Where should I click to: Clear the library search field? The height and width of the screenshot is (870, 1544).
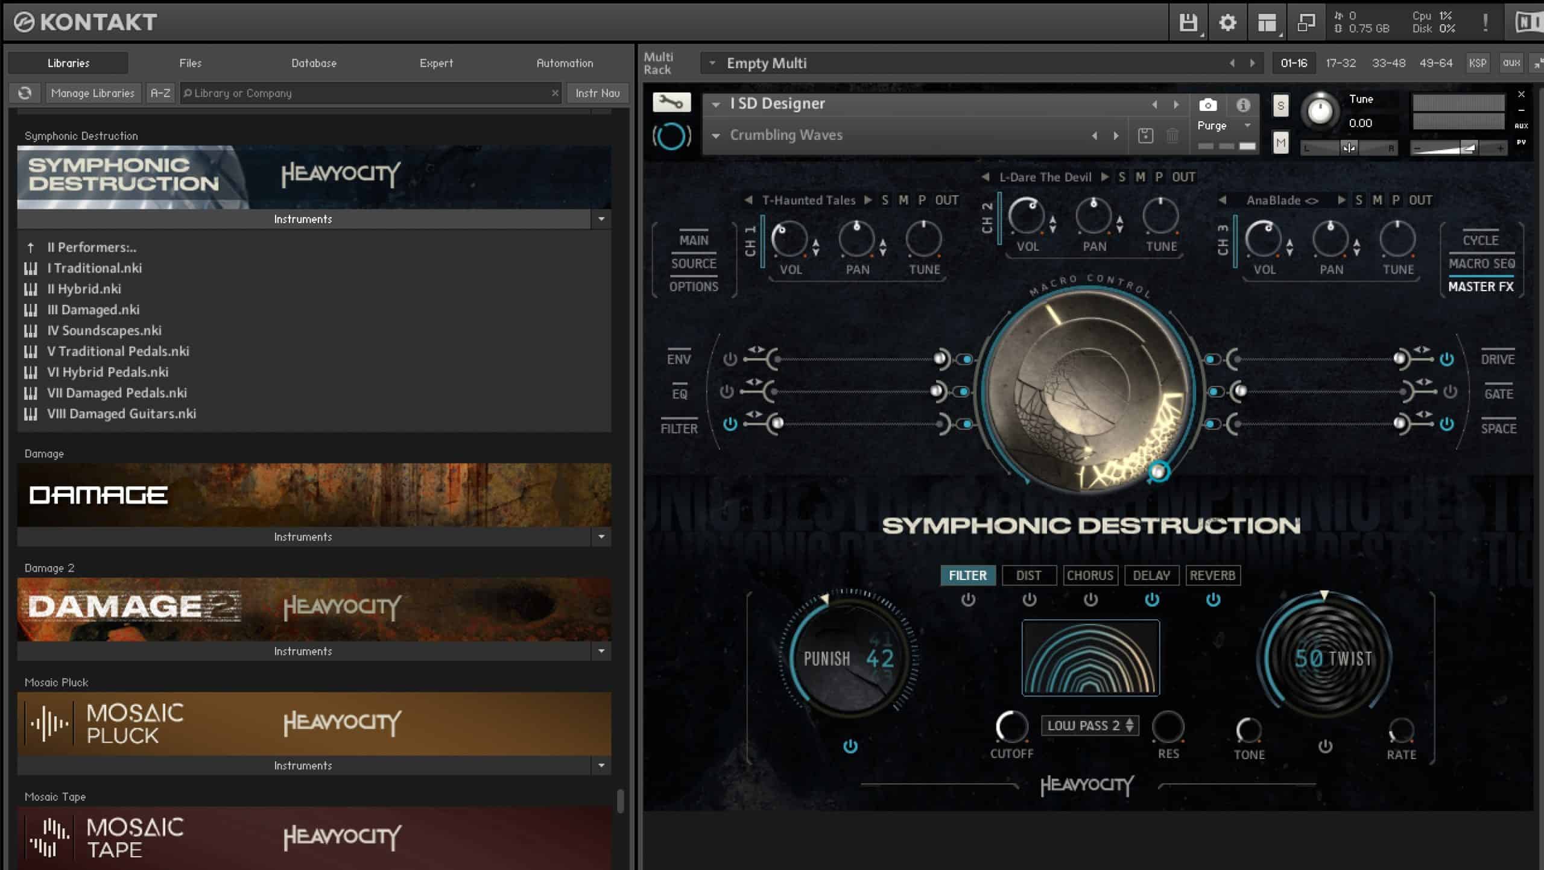[555, 93]
